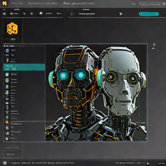166x166 pixels.
Task: Click the last icon at the list bottom
Action: pyautogui.click(x=7, y=139)
